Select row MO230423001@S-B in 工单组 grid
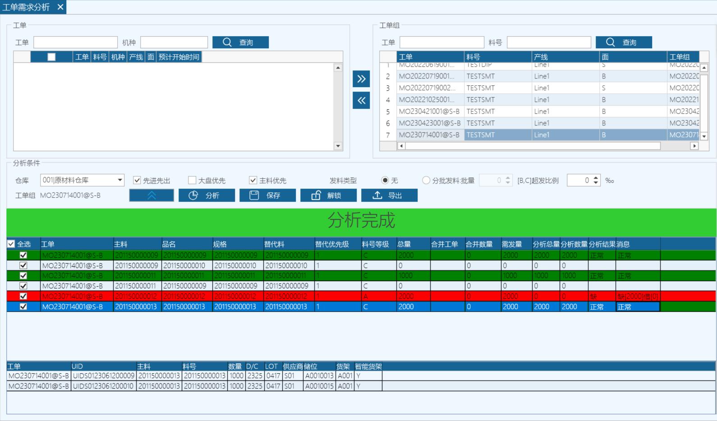Image resolution: width=717 pixels, height=421 pixels. (x=539, y=123)
